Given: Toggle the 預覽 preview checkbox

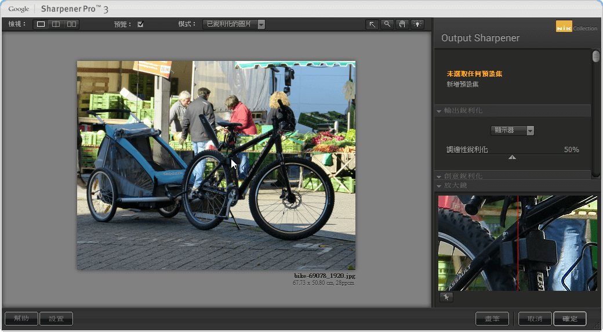Looking at the screenshot, I should [140, 24].
